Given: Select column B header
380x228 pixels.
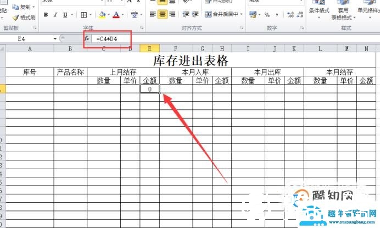Looking at the screenshot, I should [70, 49].
